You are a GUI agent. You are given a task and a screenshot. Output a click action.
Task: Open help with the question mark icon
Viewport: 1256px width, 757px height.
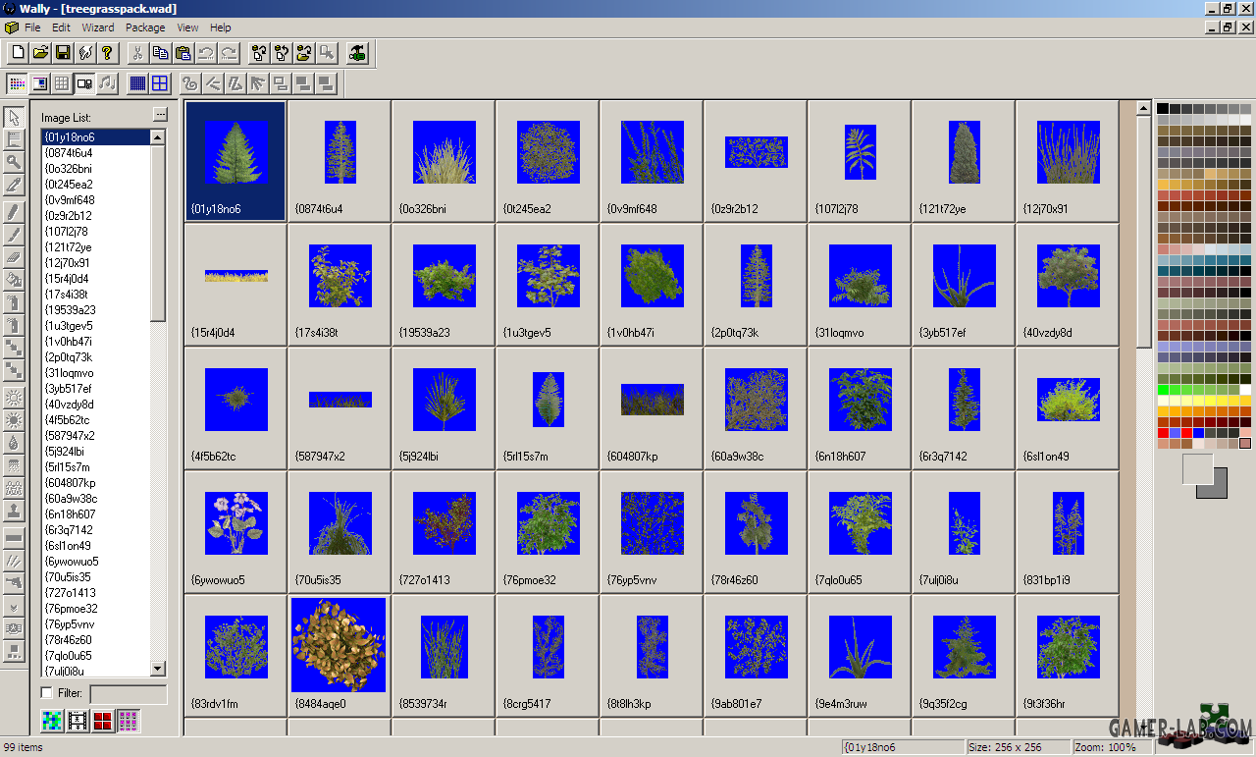coord(108,53)
